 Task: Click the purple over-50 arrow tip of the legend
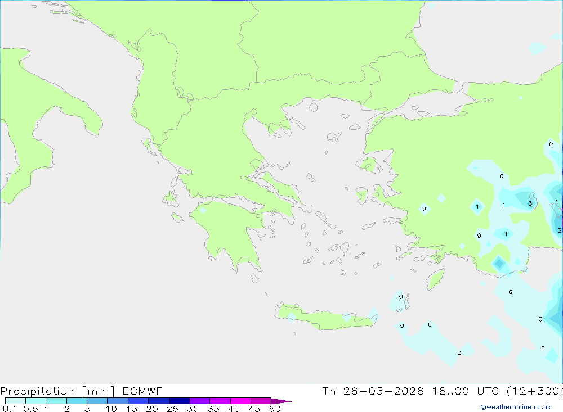click(x=281, y=401)
